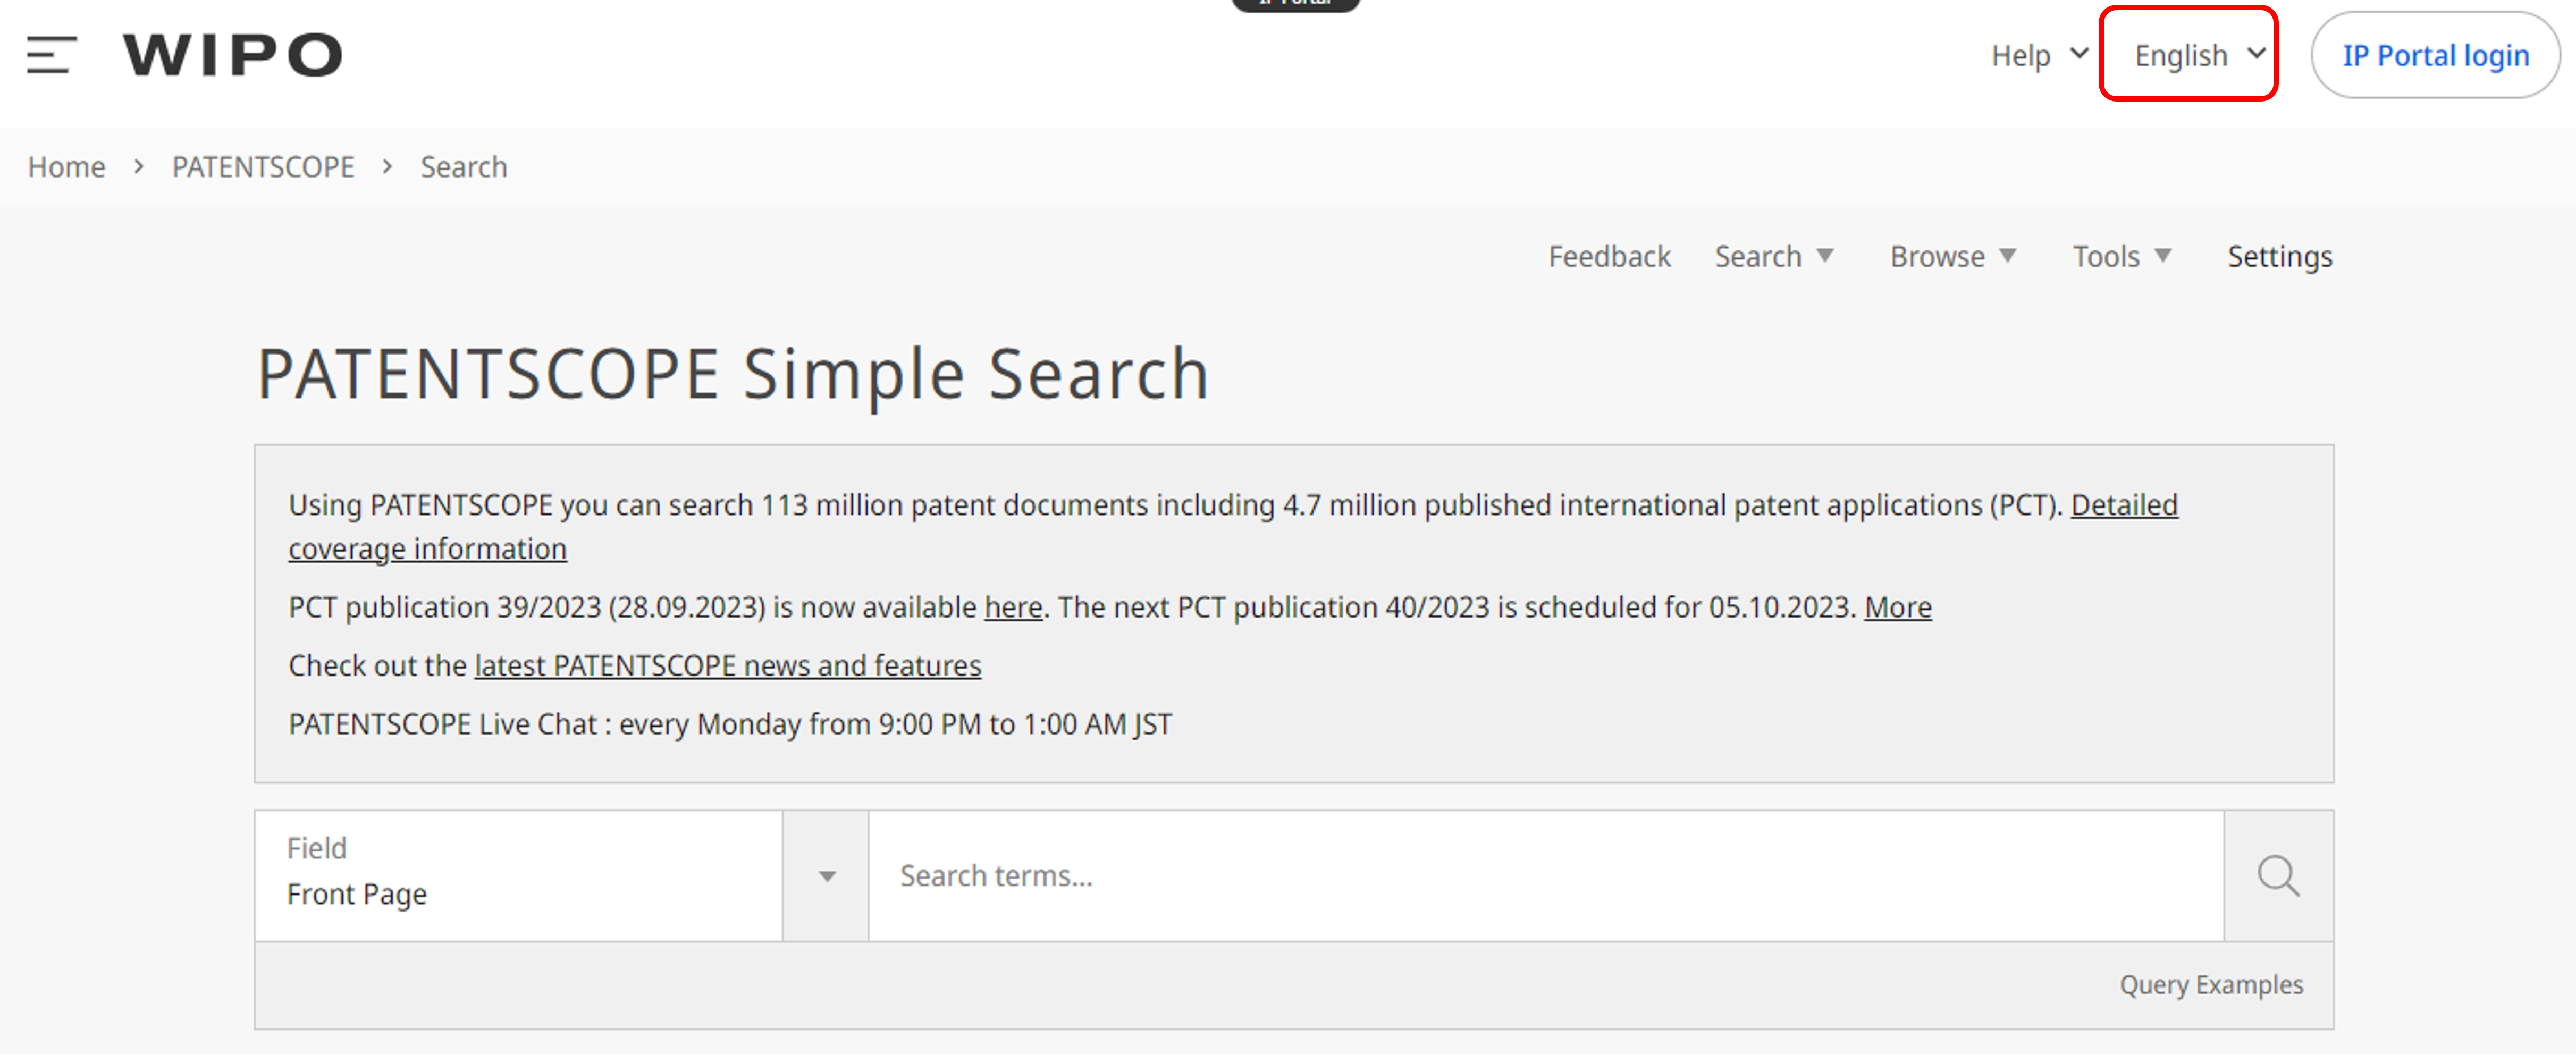2576x1054 pixels.
Task: Expand the Field dropdown arrow
Action: pos(826,877)
